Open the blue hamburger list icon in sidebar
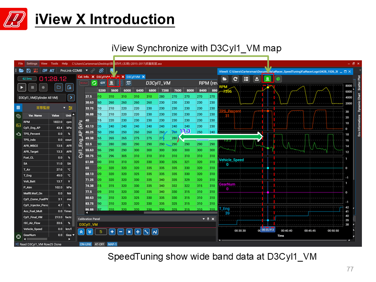The height and width of the screenshot is (282, 376). [18, 108]
